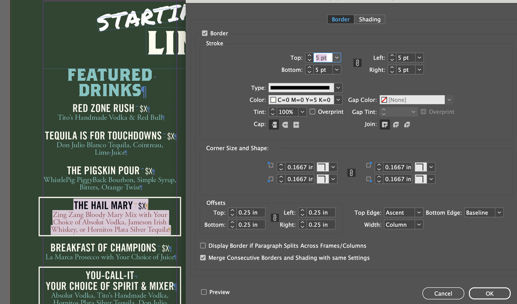Select the round join icon

[x=396, y=125]
